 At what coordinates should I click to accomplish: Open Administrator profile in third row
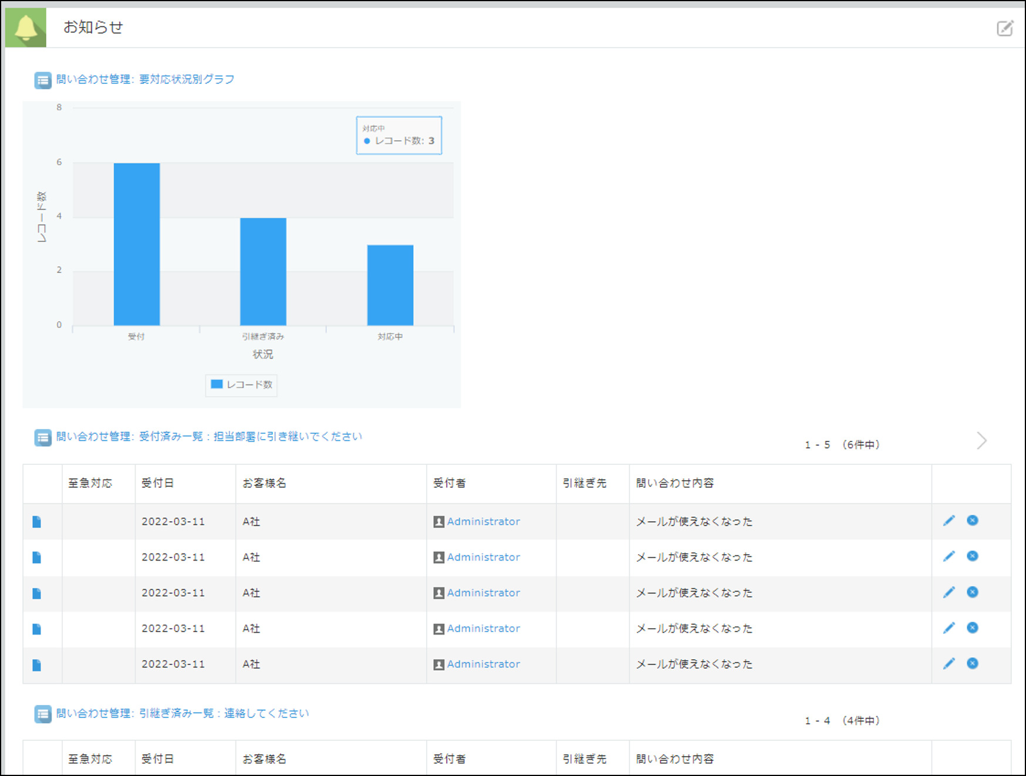click(x=484, y=593)
